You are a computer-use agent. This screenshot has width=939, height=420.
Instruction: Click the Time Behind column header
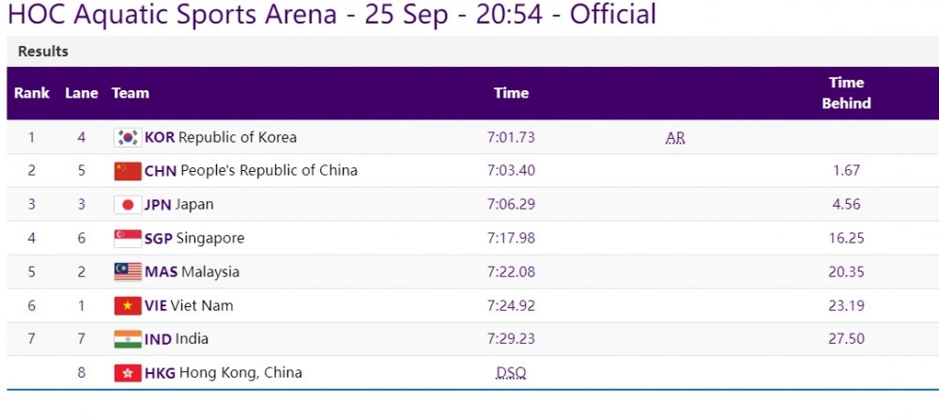click(846, 93)
